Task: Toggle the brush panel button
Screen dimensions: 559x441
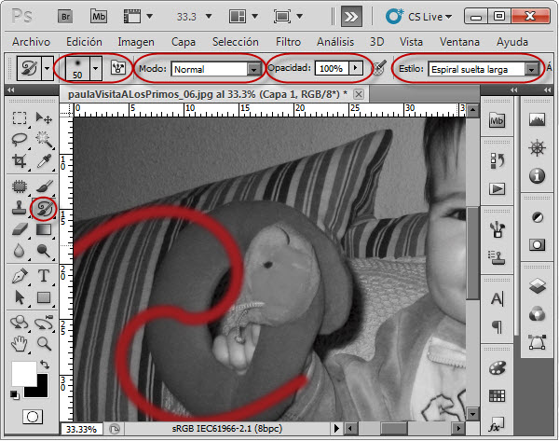Action: [x=117, y=68]
